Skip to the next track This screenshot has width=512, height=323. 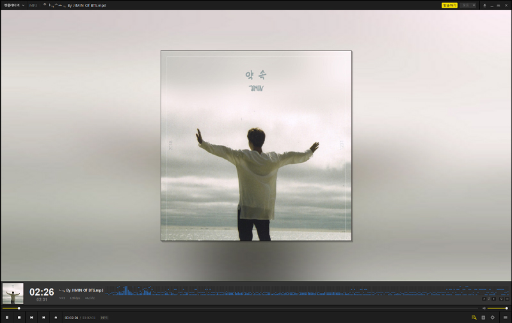click(44, 317)
